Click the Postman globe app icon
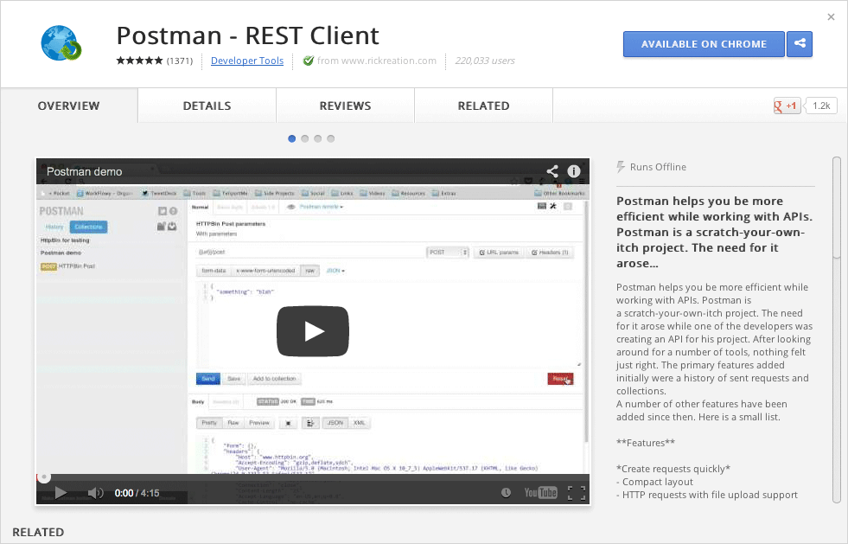 61,42
